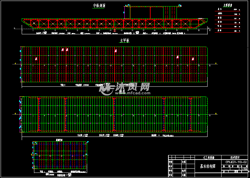The width and height of the screenshot is (250, 178).
Task: Select the 主要要素 table heading
Action: (x=228, y=6)
